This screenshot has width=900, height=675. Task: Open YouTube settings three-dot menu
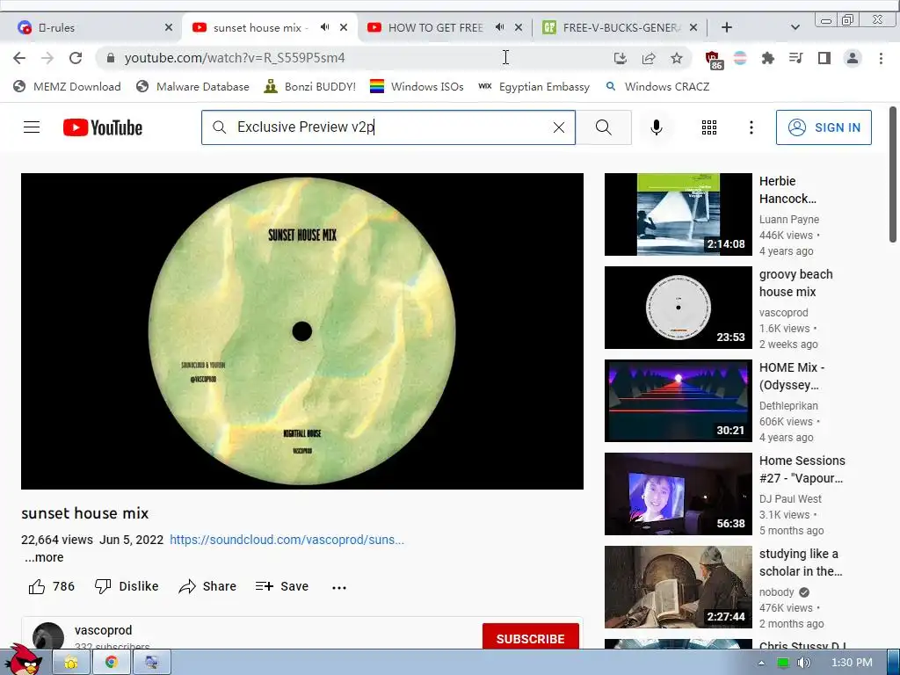pyautogui.click(x=751, y=127)
